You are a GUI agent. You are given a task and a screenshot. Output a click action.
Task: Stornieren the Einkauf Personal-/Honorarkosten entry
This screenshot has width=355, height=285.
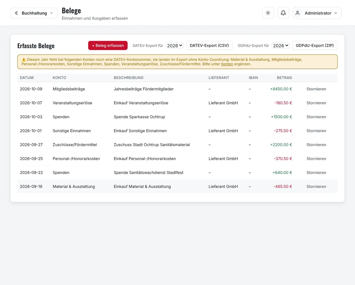coord(316,159)
